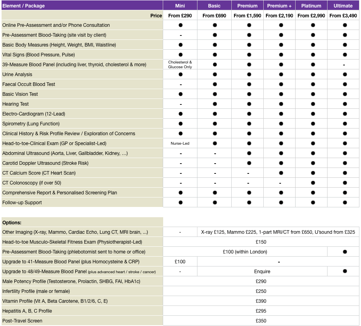Click 'Spirometry (Lung Function)' row label
The height and width of the screenshot is (326, 361).
click(31, 124)
